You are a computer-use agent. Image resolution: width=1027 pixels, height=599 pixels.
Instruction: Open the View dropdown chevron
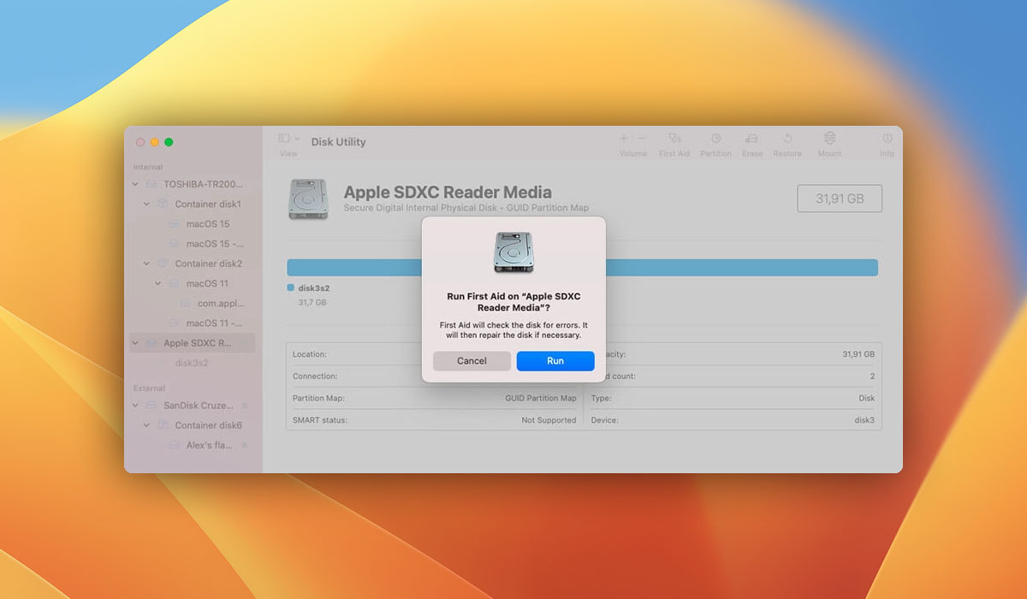click(297, 138)
